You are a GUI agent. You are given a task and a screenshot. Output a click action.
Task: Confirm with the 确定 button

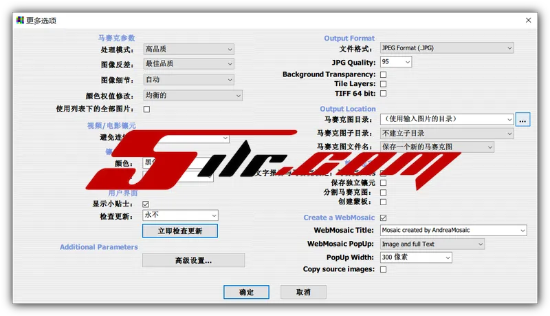click(x=247, y=292)
